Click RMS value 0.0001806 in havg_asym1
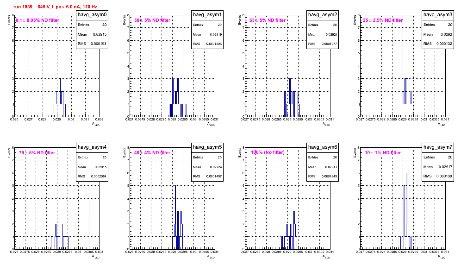The image size is (461, 265). tap(214, 44)
